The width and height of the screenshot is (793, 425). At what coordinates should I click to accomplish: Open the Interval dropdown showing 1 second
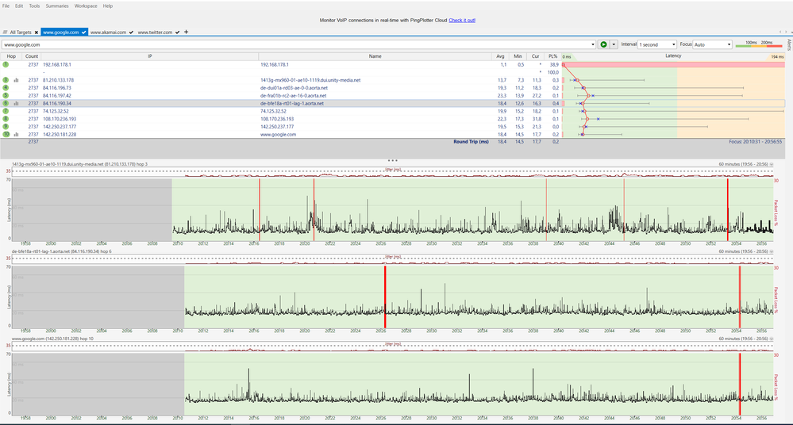[x=657, y=44]
